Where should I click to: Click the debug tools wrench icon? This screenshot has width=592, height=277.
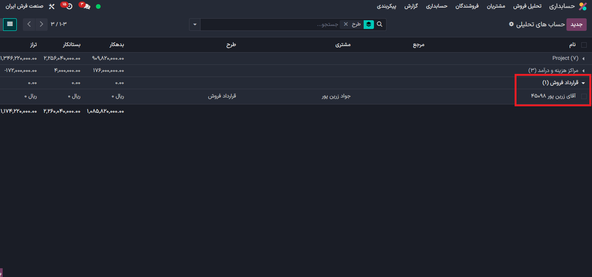(x=52, y=6)
